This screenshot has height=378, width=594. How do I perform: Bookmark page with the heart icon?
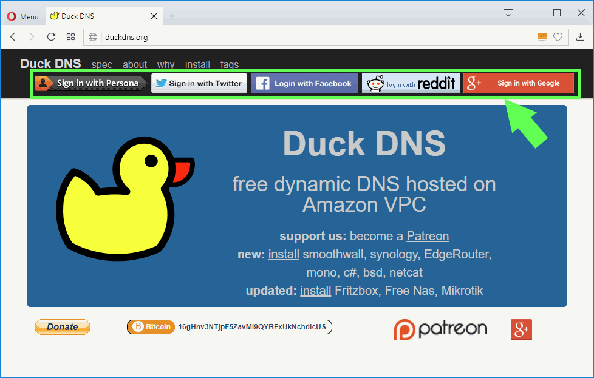(x=558, y=37)
